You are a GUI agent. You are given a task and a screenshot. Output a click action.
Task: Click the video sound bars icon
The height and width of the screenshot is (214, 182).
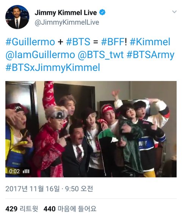click(x=26, y=171)
